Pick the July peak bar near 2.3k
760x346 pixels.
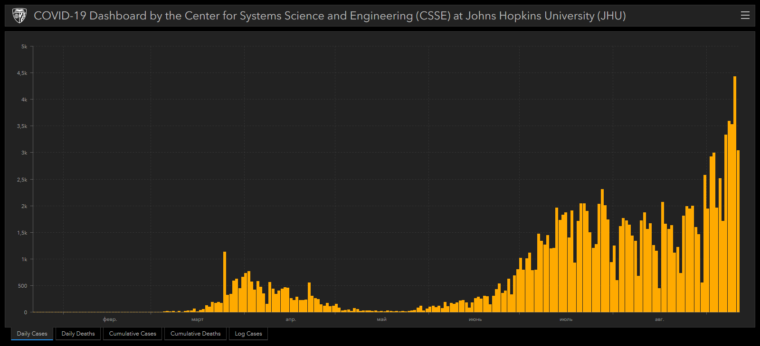(602, 251)
